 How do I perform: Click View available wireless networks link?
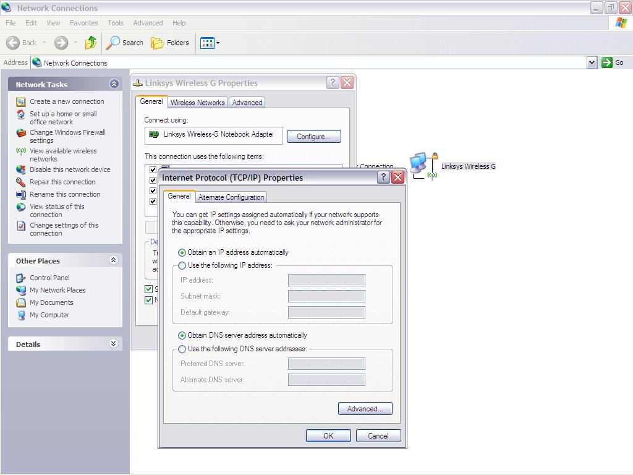[x=64, y=155]
